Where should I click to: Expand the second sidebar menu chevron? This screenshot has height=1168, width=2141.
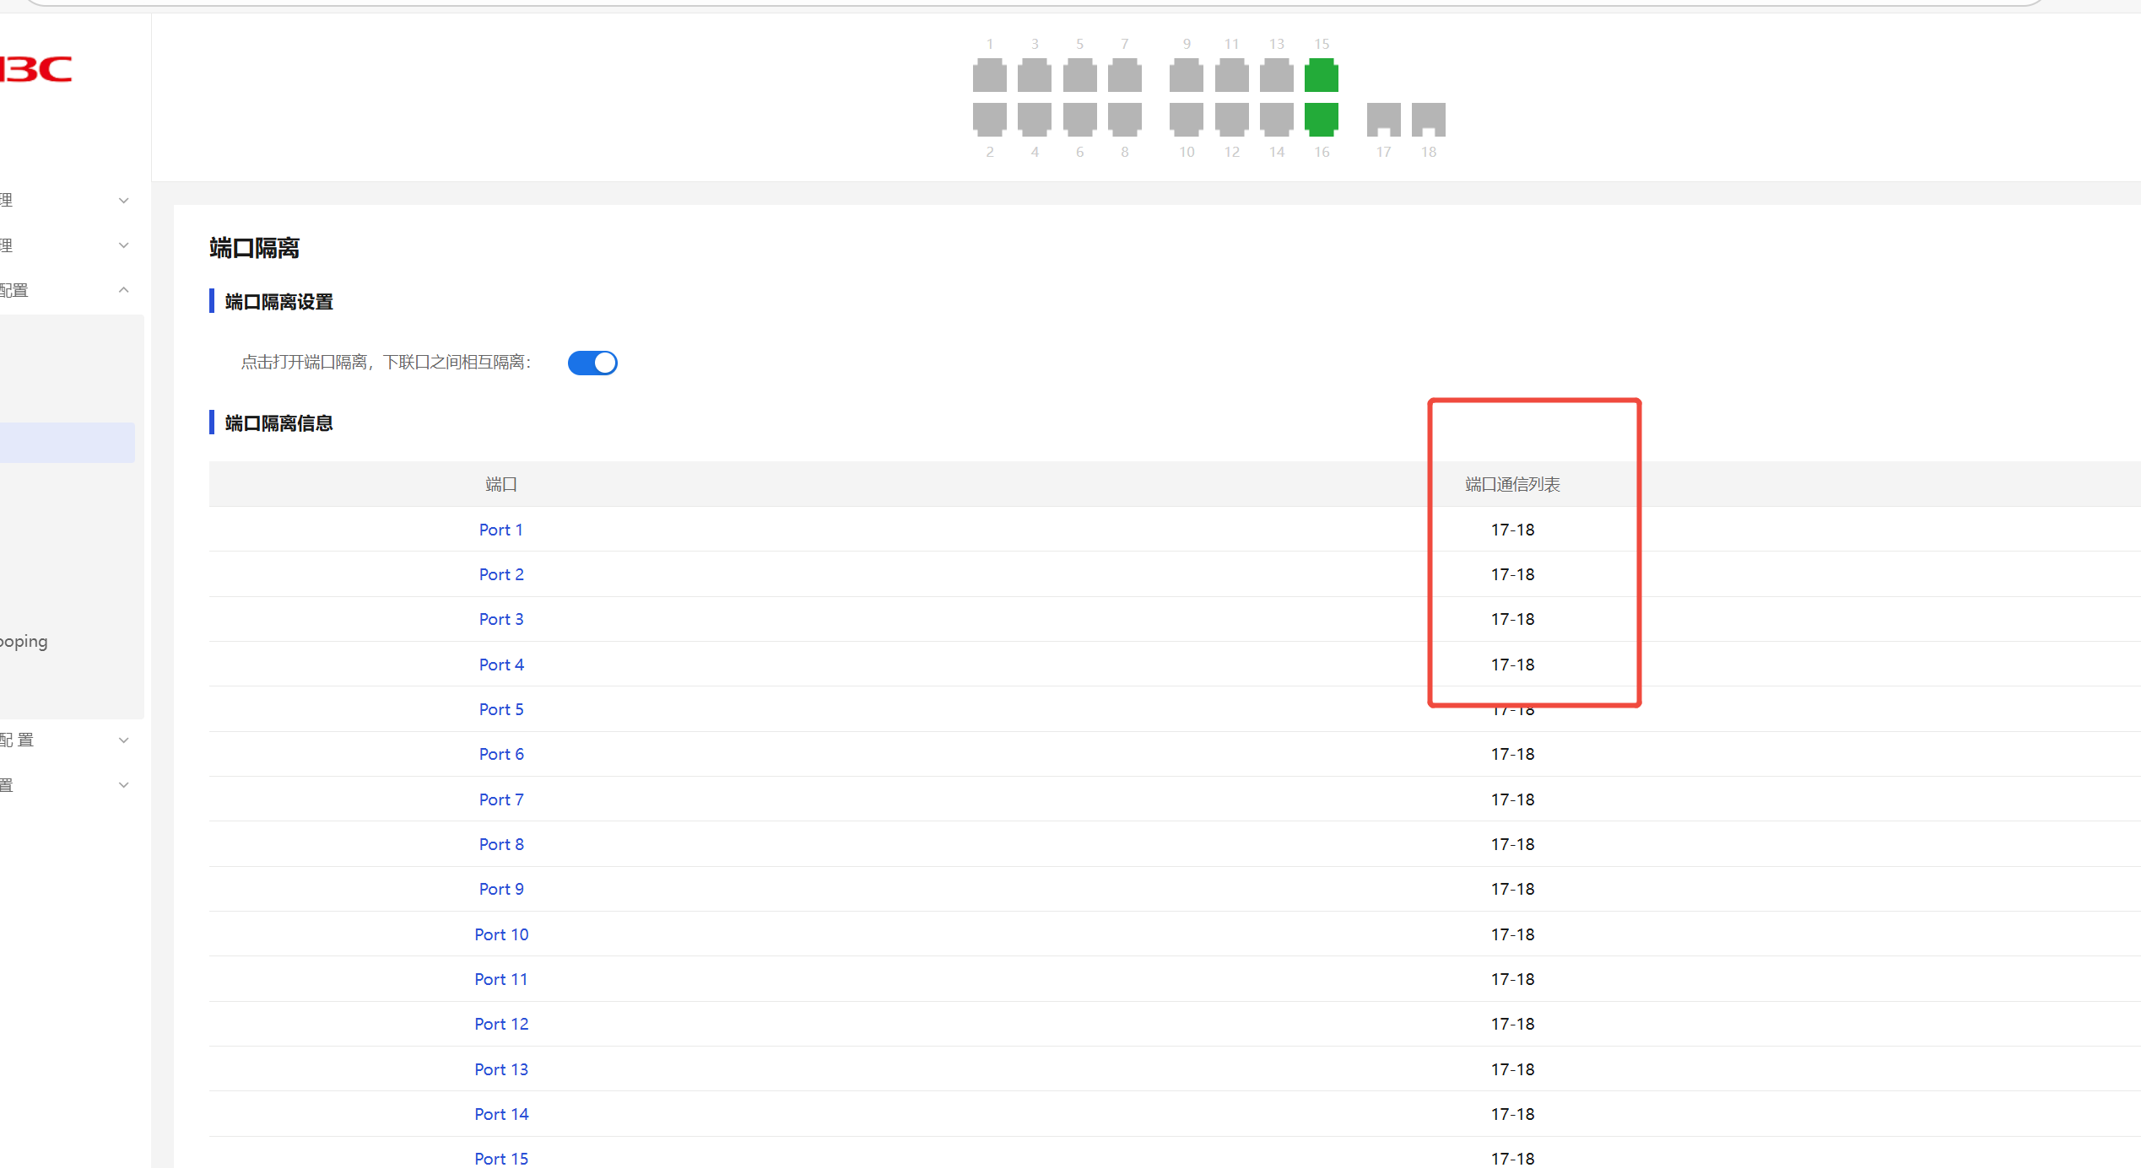tap(124, 245)
